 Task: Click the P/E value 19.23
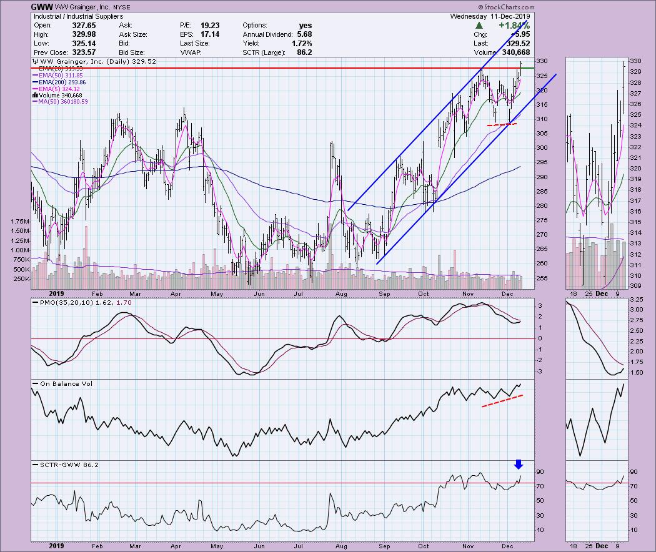(210, 26)
